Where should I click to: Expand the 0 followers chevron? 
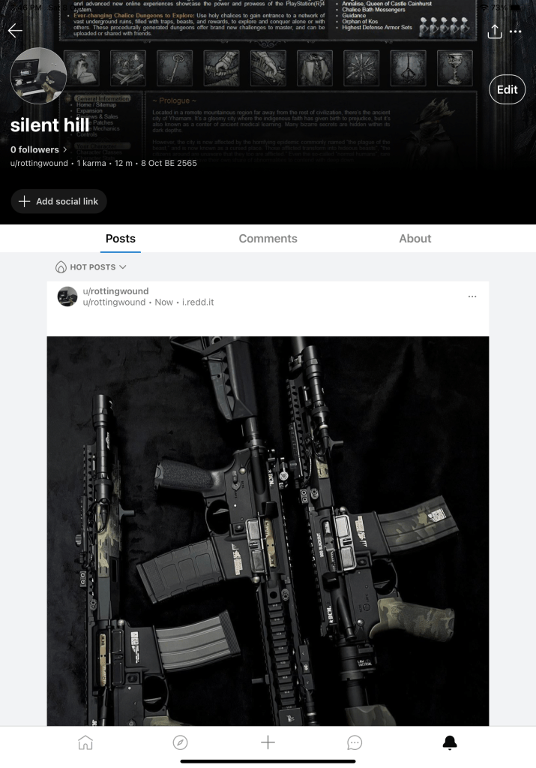(x=65, y=149)
